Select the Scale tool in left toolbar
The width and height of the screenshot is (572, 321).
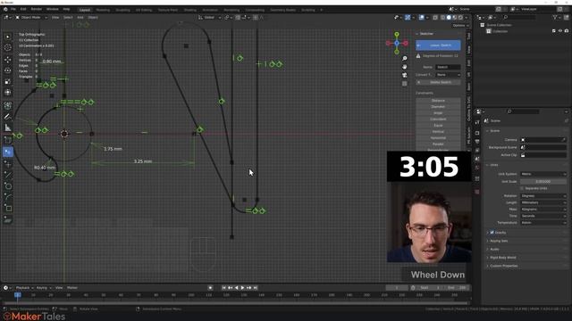coord(8,81)
